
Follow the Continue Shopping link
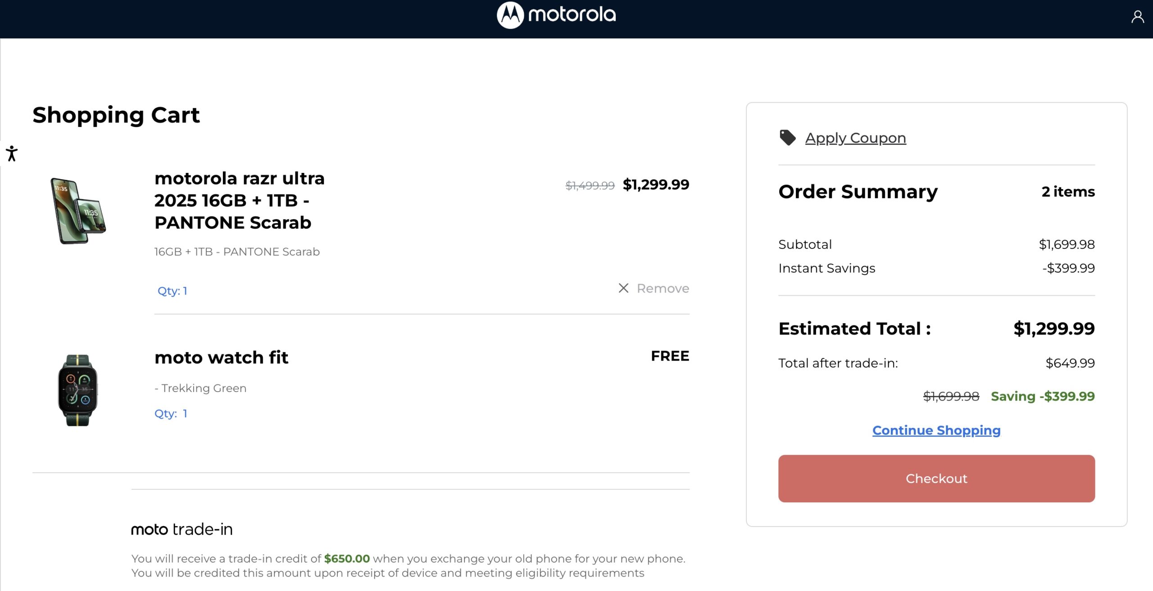[936, 430]
